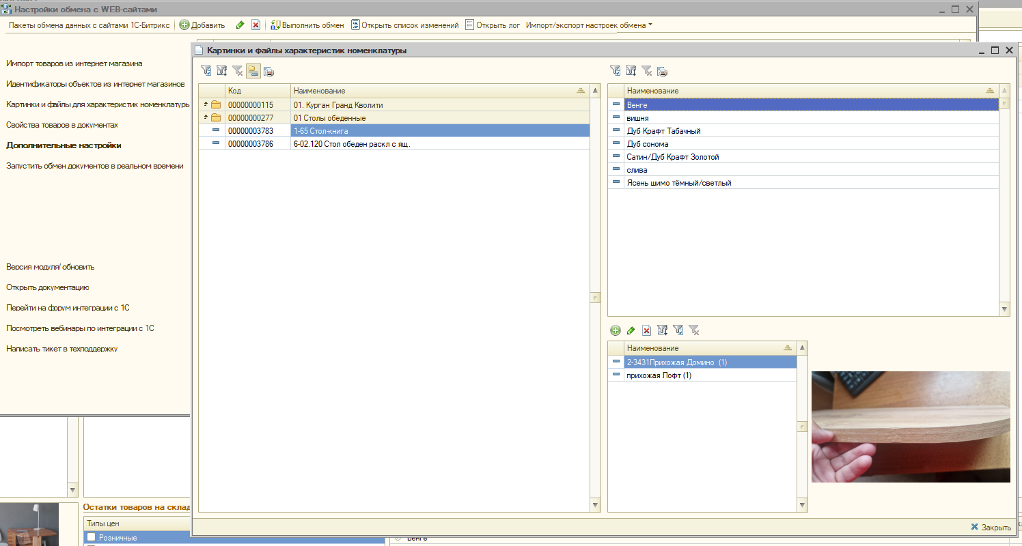
Task: Select the Дуб сонома characteristic row
Action: [x=648, y=144]
